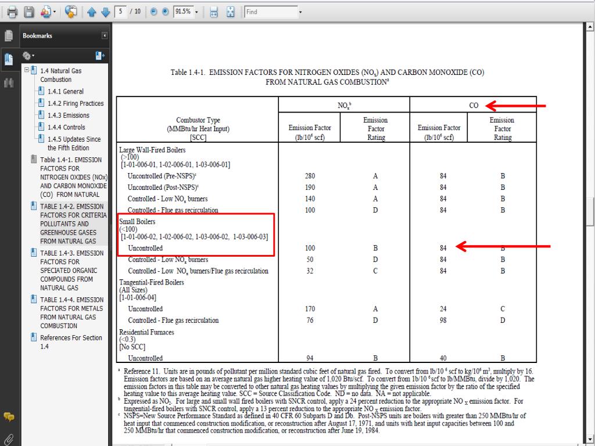Collapse the 1.4 Natural Gas Combustion tree
The image size is (595, 446).
(x=27, y=70)
